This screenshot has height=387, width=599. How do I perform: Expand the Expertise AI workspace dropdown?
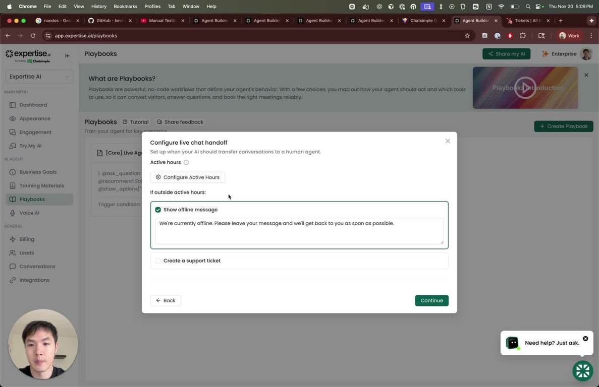(x=39, y=77)
